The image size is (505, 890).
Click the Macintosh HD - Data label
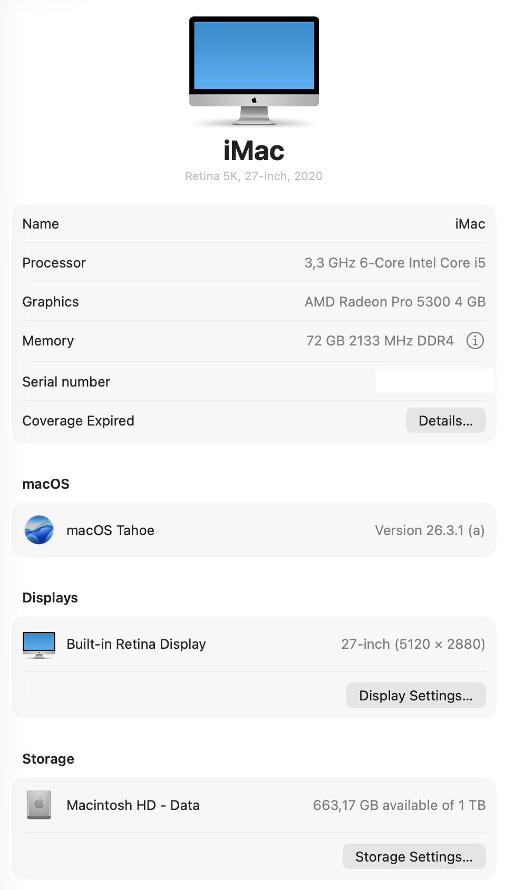(133, 805)
